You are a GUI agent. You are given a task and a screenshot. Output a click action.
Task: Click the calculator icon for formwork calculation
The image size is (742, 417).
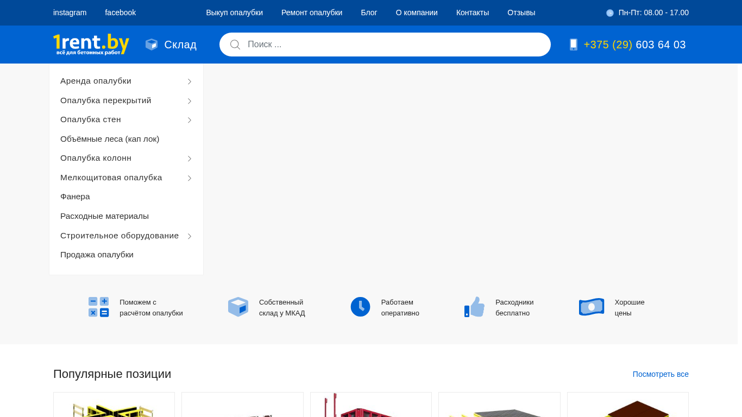(99, 307)
